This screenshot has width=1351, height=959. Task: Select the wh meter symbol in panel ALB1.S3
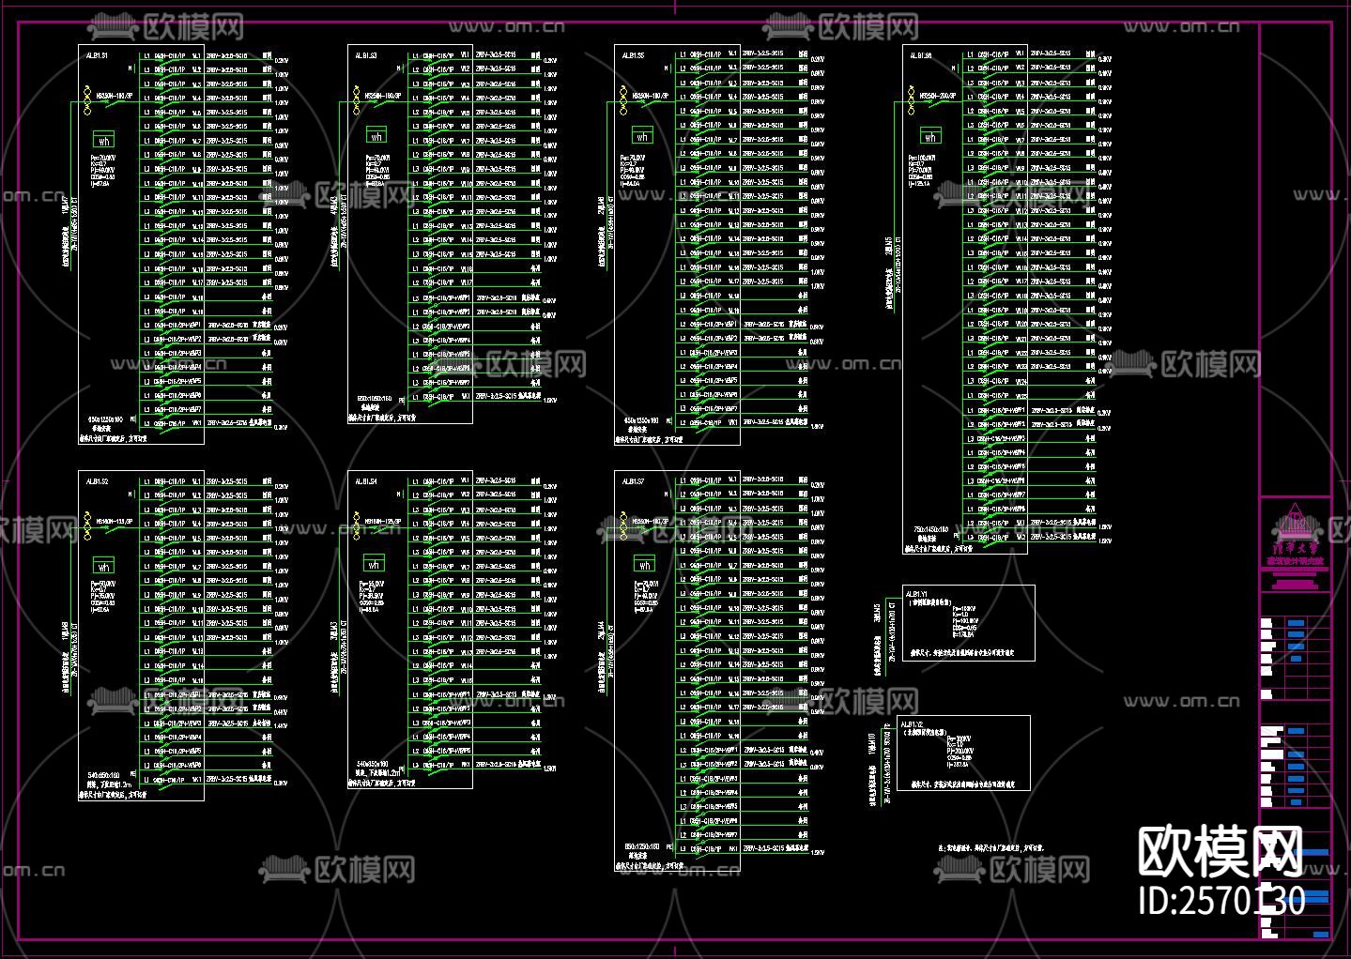(376, 136)
